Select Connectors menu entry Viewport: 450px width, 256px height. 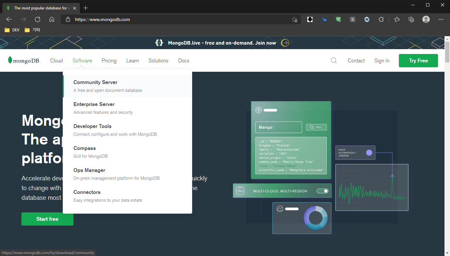tap(127, 196)
